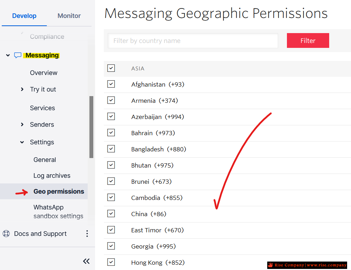Open WhatsApp sandbox settings
351x270 pixels.
[x=58, y=212]
